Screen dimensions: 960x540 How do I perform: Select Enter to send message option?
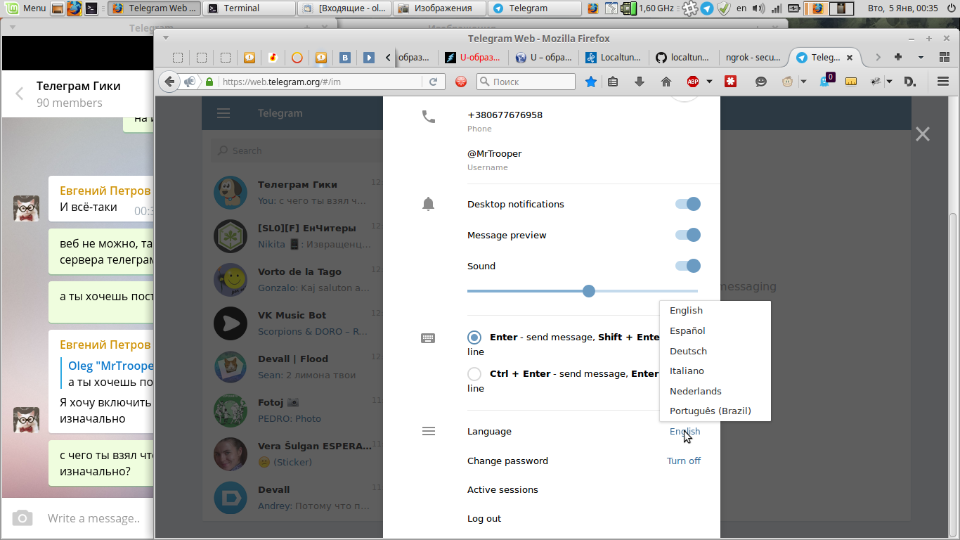[474, 337]
